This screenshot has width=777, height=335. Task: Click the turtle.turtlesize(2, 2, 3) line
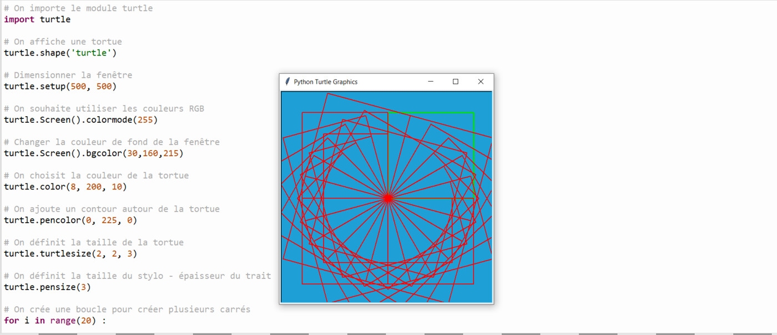70,254
